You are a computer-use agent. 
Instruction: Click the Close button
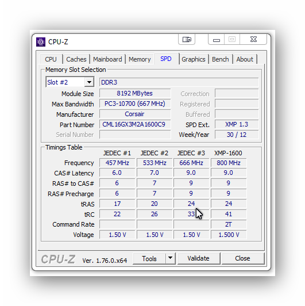(242, 258)
